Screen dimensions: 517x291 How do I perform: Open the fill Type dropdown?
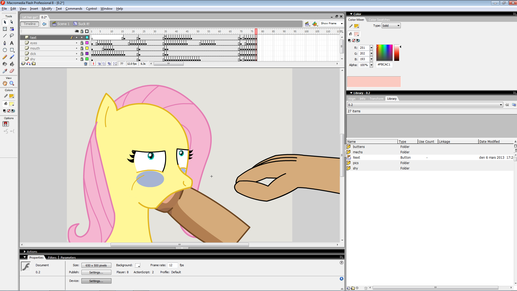(391, 26)
